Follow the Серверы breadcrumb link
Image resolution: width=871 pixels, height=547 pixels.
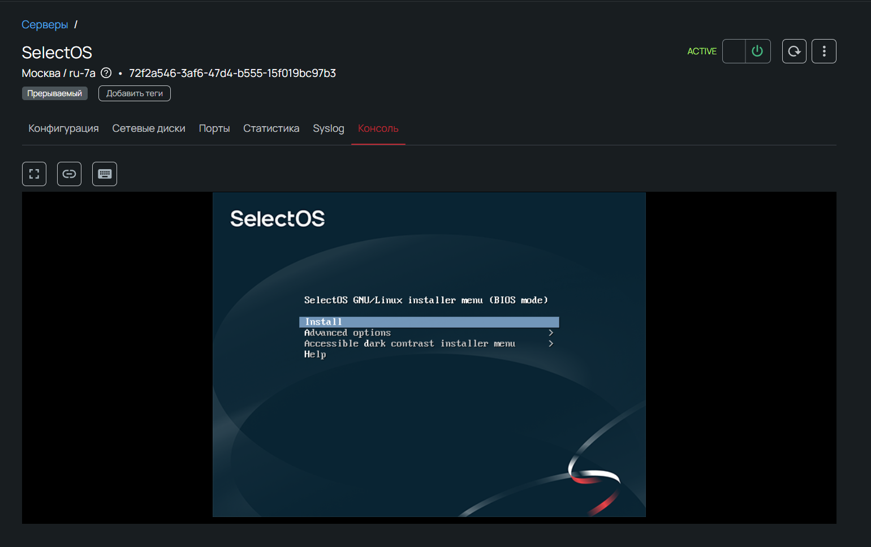pyautogui.click(x=45, y=25)
